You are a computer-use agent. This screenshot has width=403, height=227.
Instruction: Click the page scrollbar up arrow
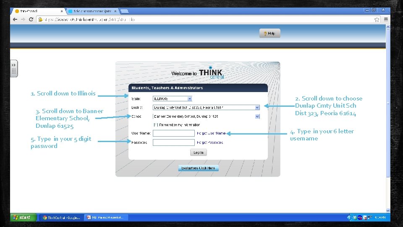coord(388,27)
